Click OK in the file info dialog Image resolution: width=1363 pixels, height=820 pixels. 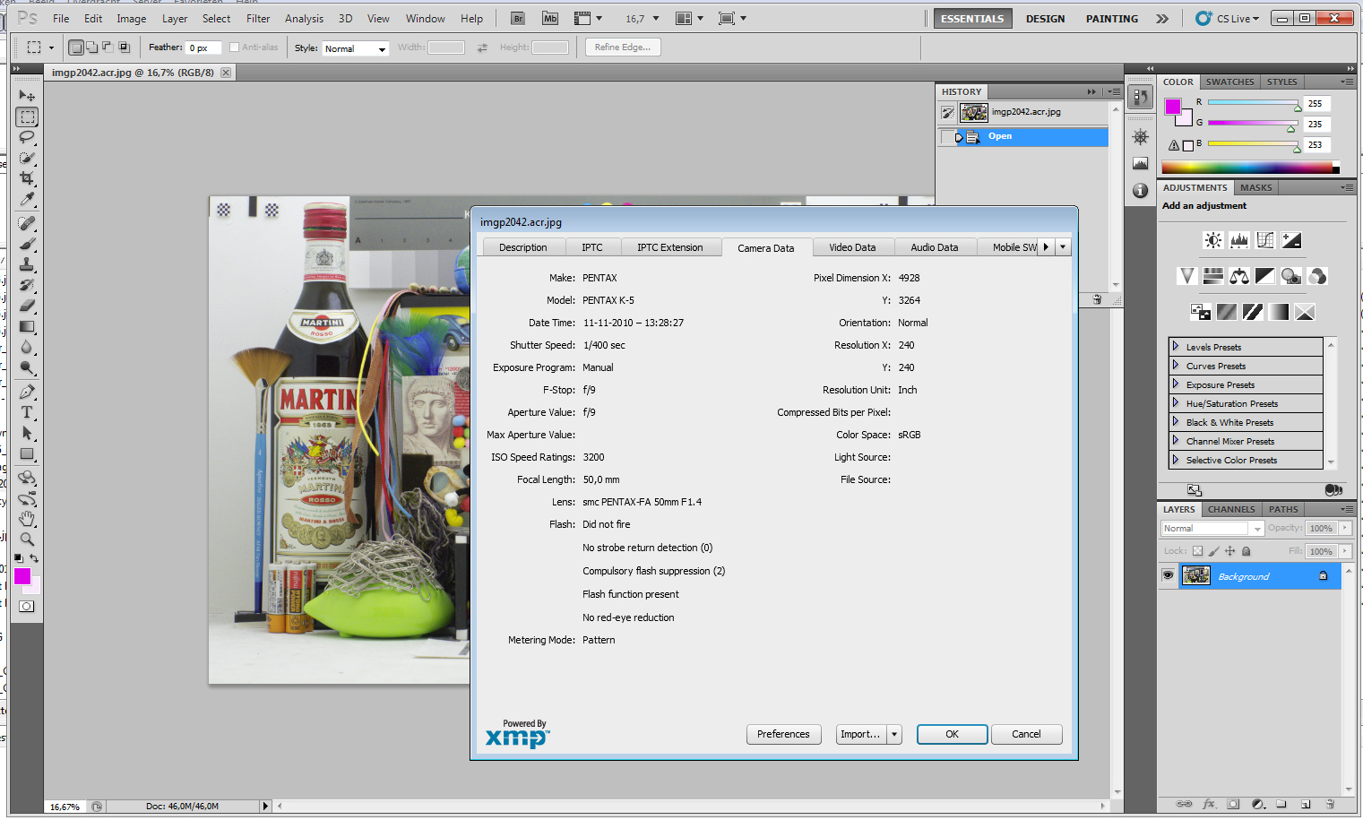coord(952,734)
